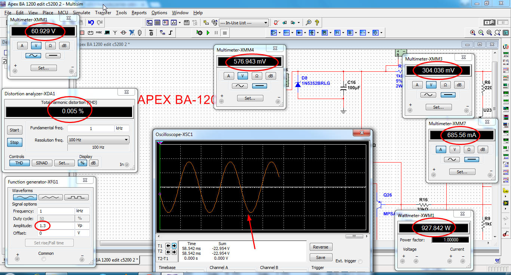The width and height of the screenshot is (511, 275).
Task: Zoom to fit page icon
Action: pyautogui.click(x=498, y=33)
